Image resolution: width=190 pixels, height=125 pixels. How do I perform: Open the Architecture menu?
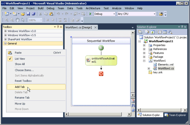click(x=93, y=8)
